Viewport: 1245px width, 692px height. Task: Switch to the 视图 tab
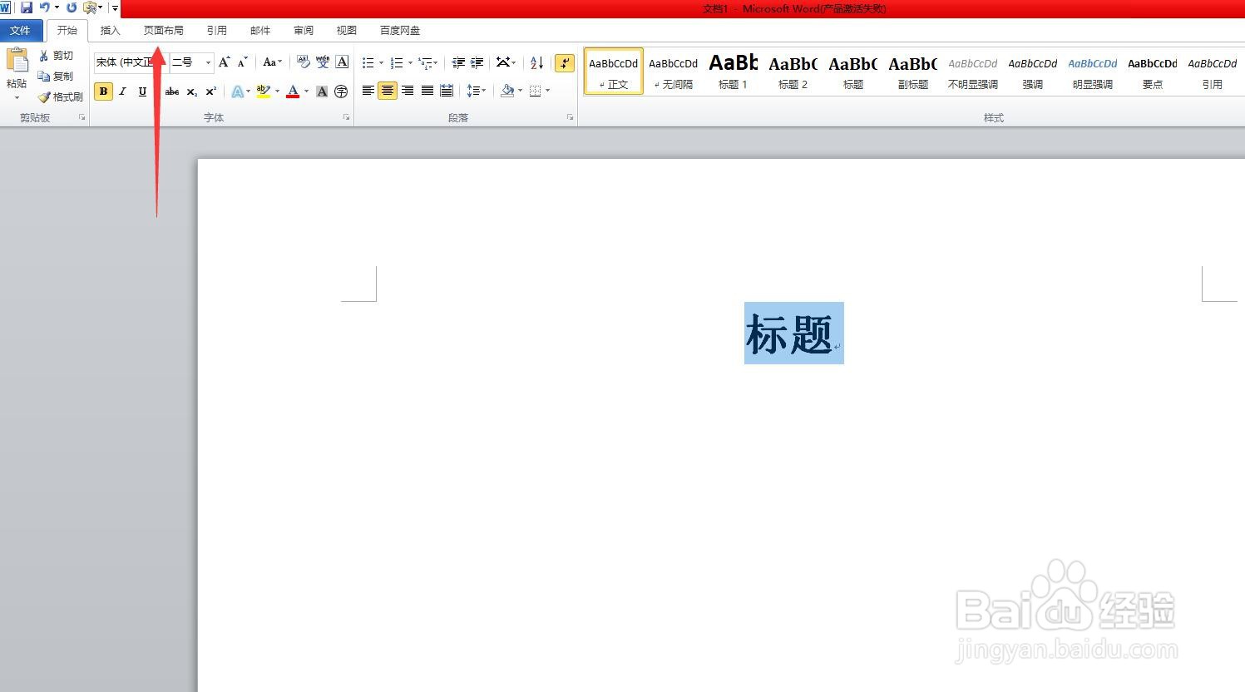(x=346, y=31)
